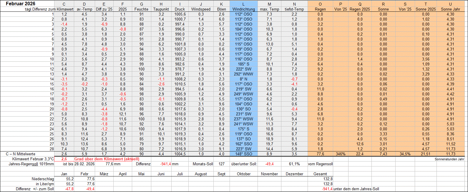Select the 'Regen 2025' header cell
468x192 pixels.
(360, 9)
